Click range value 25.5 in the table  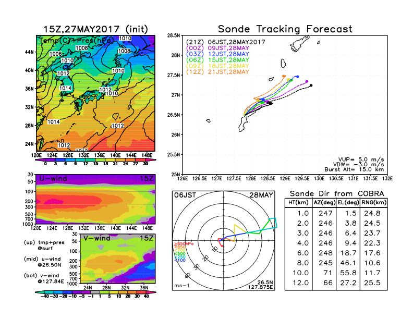(372, 283)
